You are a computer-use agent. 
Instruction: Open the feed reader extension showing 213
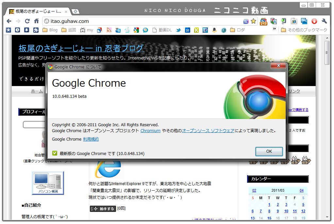(x=263, y=22)
